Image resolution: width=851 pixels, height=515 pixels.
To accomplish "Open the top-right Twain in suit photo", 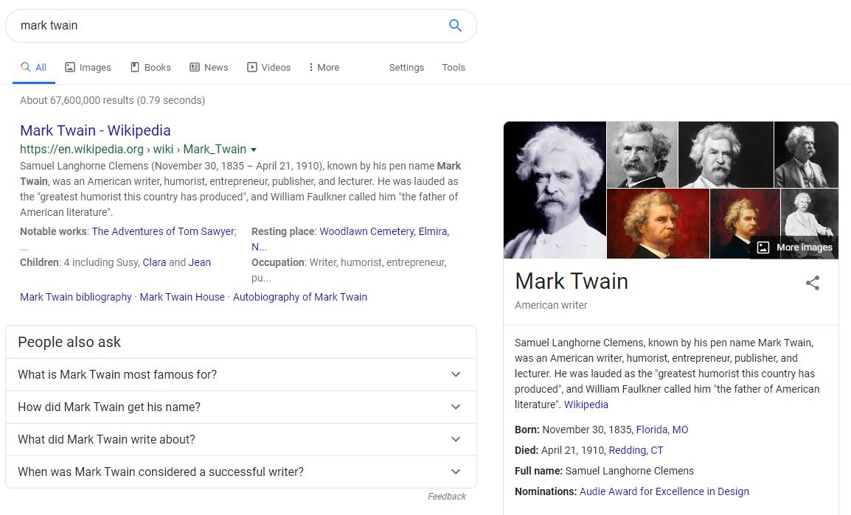I will click(x=806, y=155).
